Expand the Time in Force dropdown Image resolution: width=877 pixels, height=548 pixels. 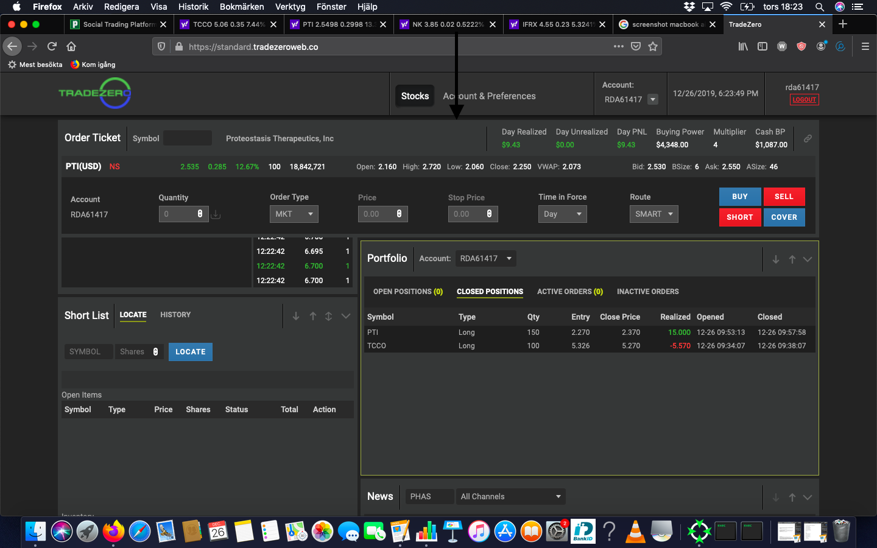pyautogui.click(x=562, y=214)
